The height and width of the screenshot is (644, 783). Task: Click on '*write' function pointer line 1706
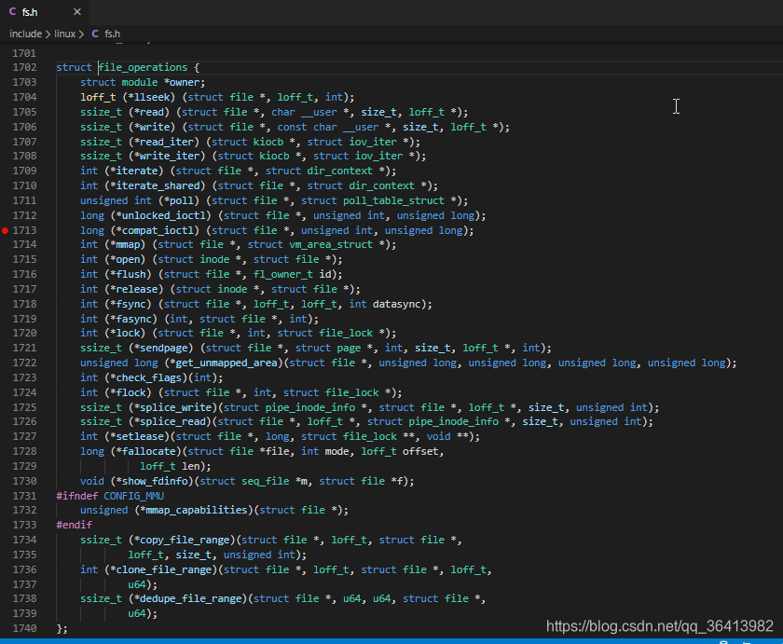tap(152, 127)
